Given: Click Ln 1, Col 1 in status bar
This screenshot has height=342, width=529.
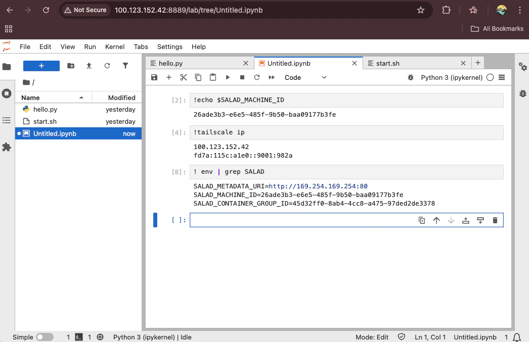Looking at the screenshot, I should (430, 337).
